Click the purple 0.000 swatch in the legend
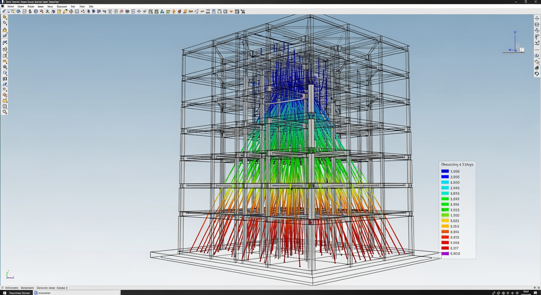 coord(445,254)
